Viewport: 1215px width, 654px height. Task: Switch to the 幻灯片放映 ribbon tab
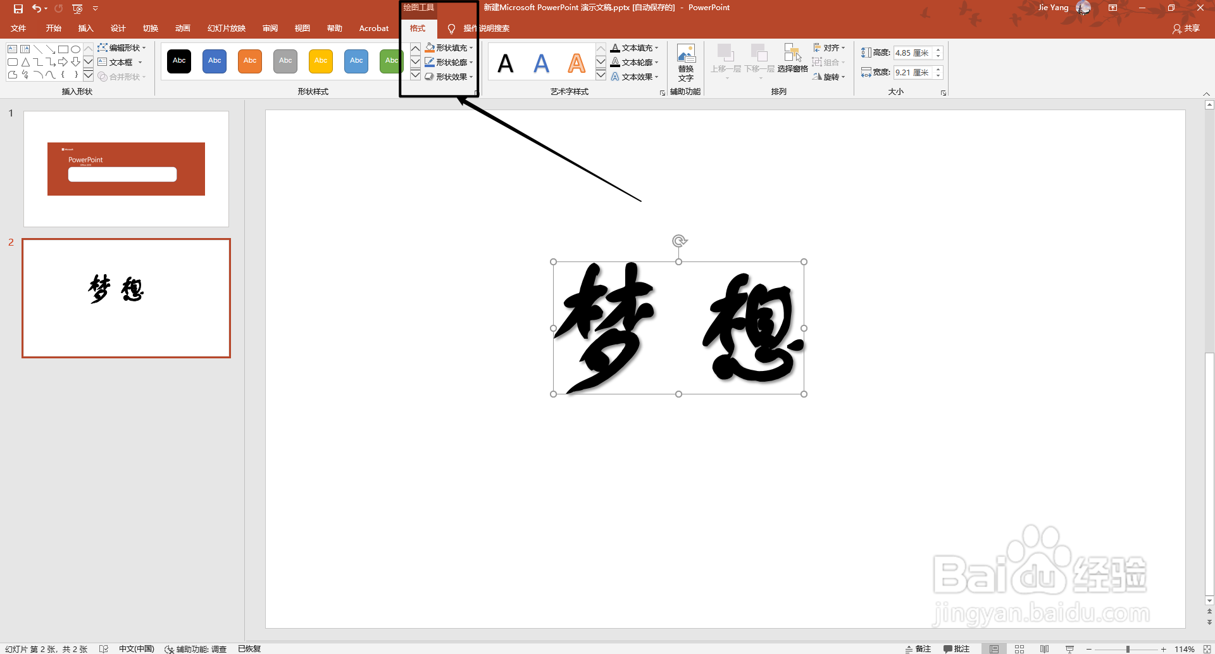[x=226, y=28]
